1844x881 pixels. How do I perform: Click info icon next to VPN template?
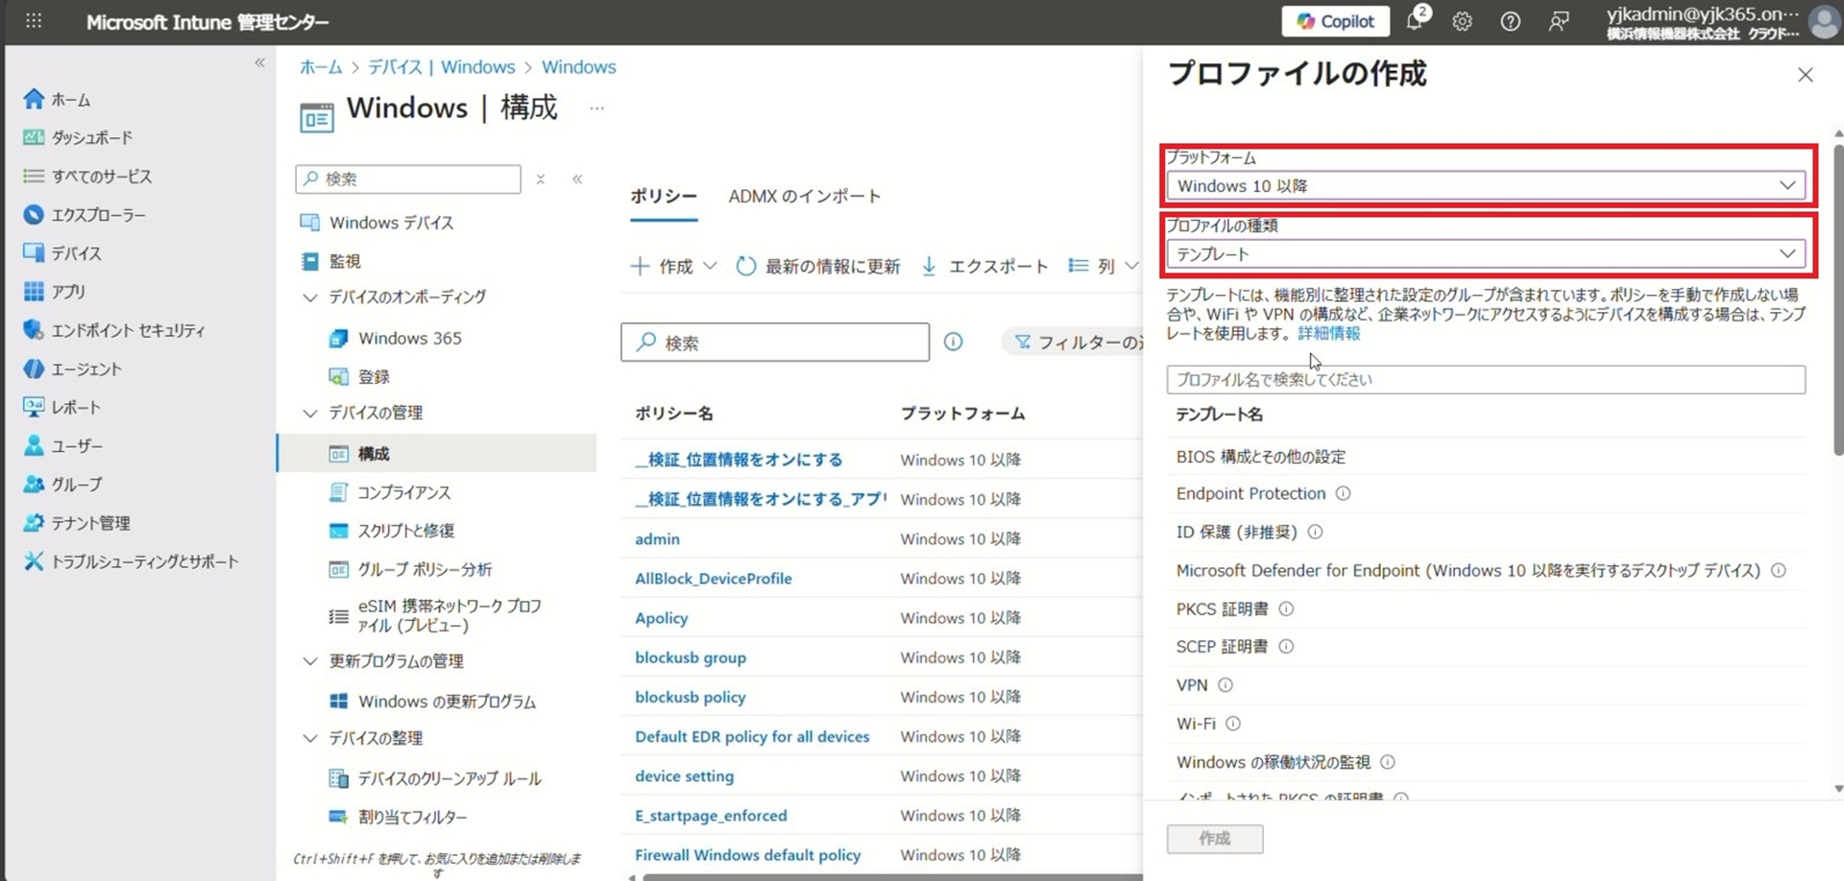pos(1225,685)
